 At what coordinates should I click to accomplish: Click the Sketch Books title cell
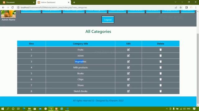point(81,91)
